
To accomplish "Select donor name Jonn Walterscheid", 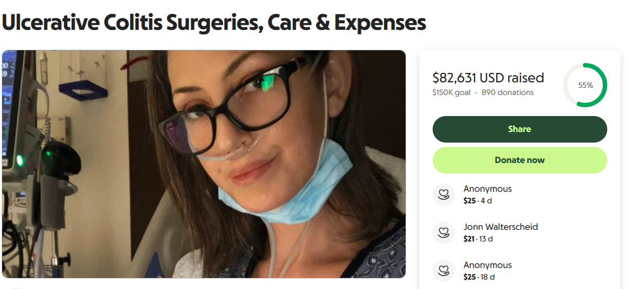I will pos(501,227).
